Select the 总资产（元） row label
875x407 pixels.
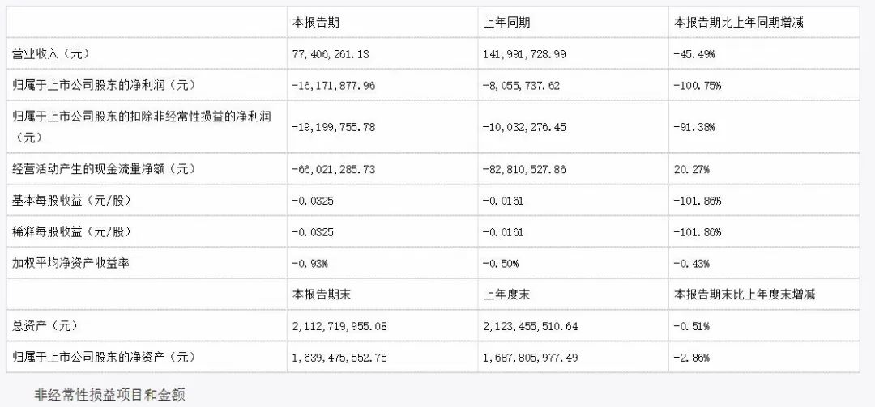pyautogui.click(x=45, y=325)
